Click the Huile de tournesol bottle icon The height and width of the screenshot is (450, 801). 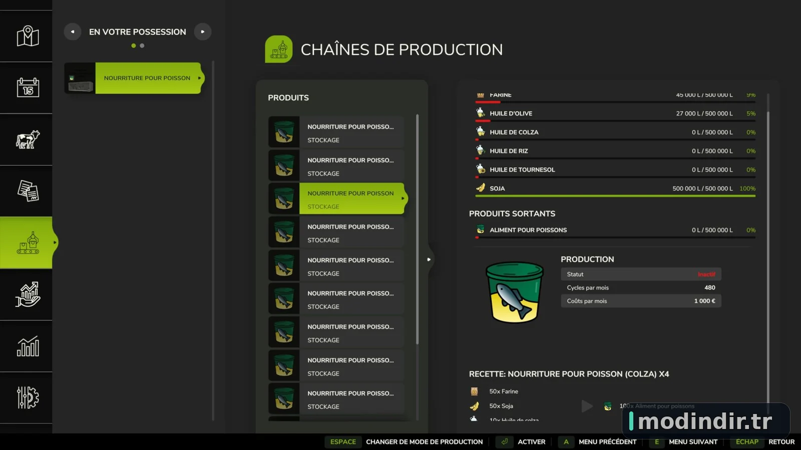[x=481, y=169]
